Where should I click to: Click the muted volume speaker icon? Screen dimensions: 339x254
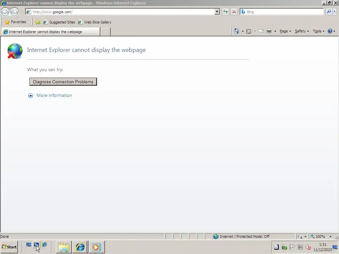308,247
